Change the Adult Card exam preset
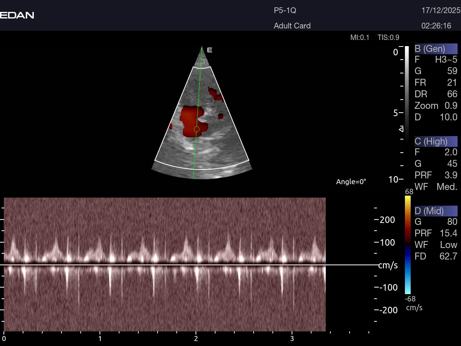This screenshot has height=346, width=461. [292, 26]
